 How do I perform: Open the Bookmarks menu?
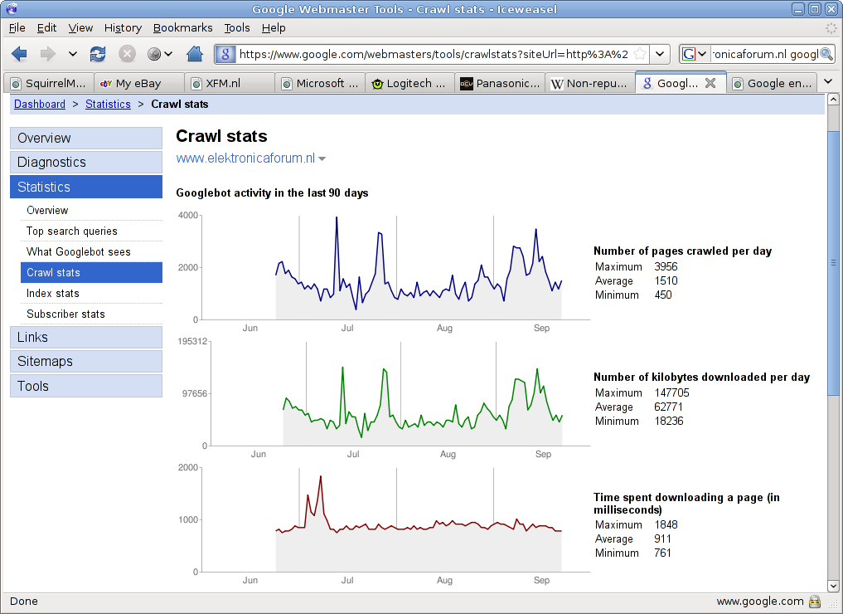[183, 28]
